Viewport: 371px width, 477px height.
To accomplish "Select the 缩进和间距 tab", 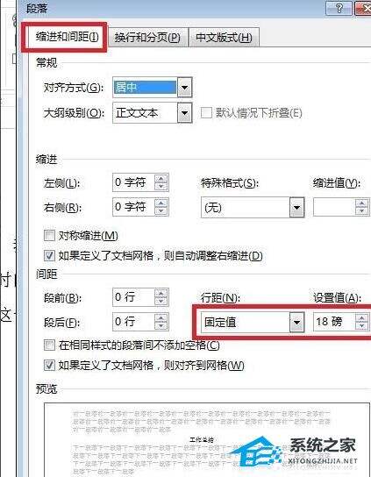I will tap(67, 37).
